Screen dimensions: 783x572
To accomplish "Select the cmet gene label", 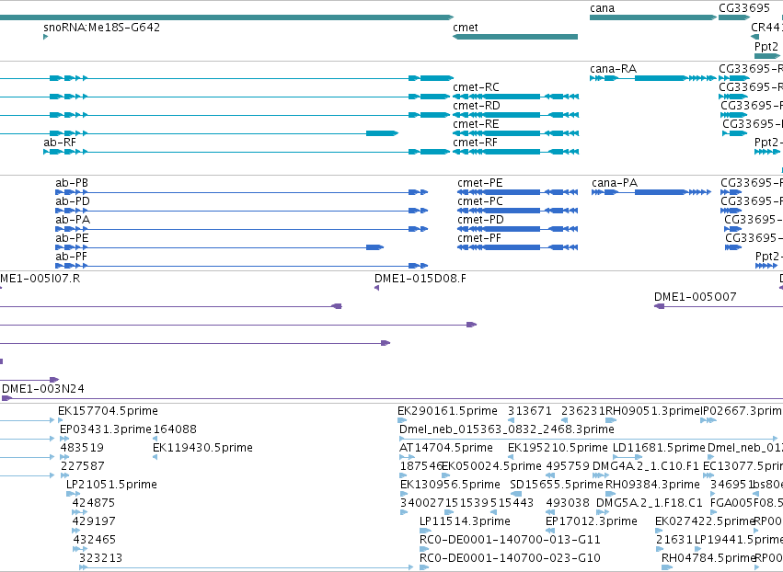I will pos(466,28).
